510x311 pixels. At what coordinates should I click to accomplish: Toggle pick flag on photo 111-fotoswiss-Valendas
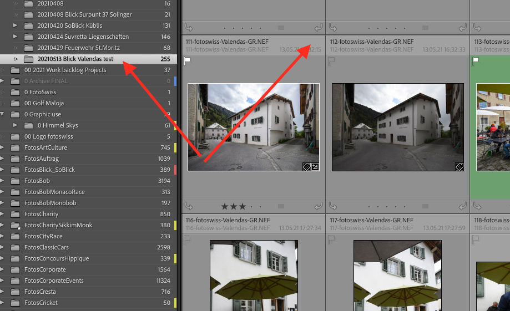tap(187, 61)
